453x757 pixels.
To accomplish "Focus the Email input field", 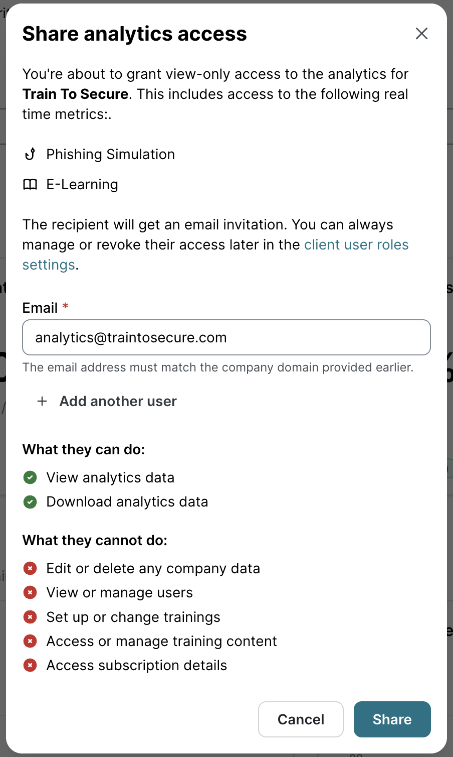I will pyautogui.click(x=226, y=337).
